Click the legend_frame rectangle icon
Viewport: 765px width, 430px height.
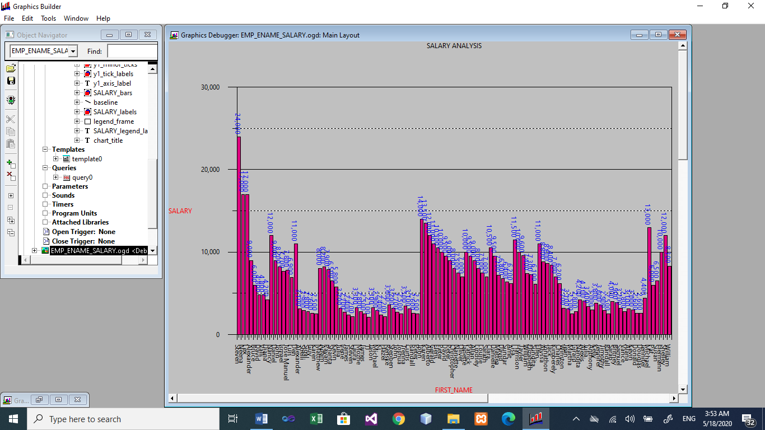pyautogui.click(x=87, y=121)
